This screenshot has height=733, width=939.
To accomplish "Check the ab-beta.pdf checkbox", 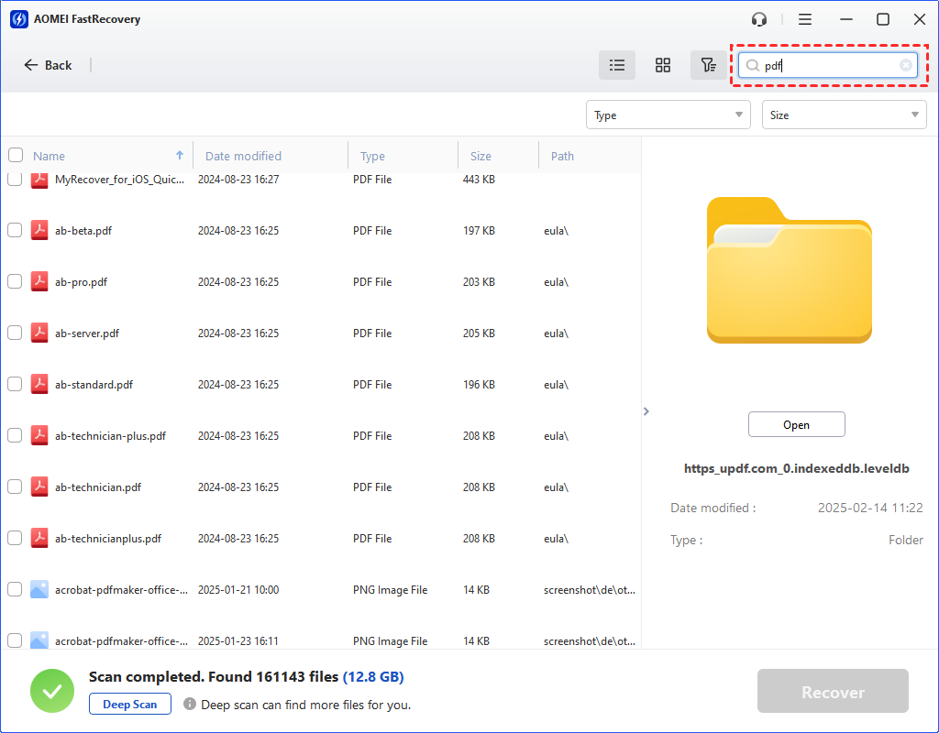I will (x=15, y=230).
